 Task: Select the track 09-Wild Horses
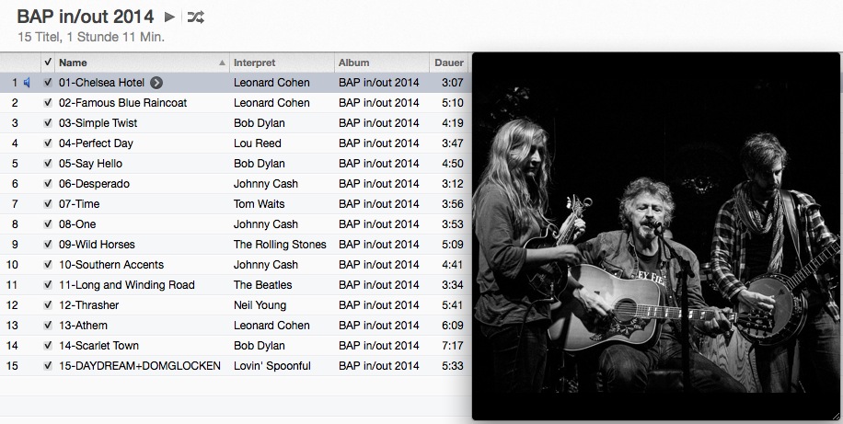[x=97, y=245]
